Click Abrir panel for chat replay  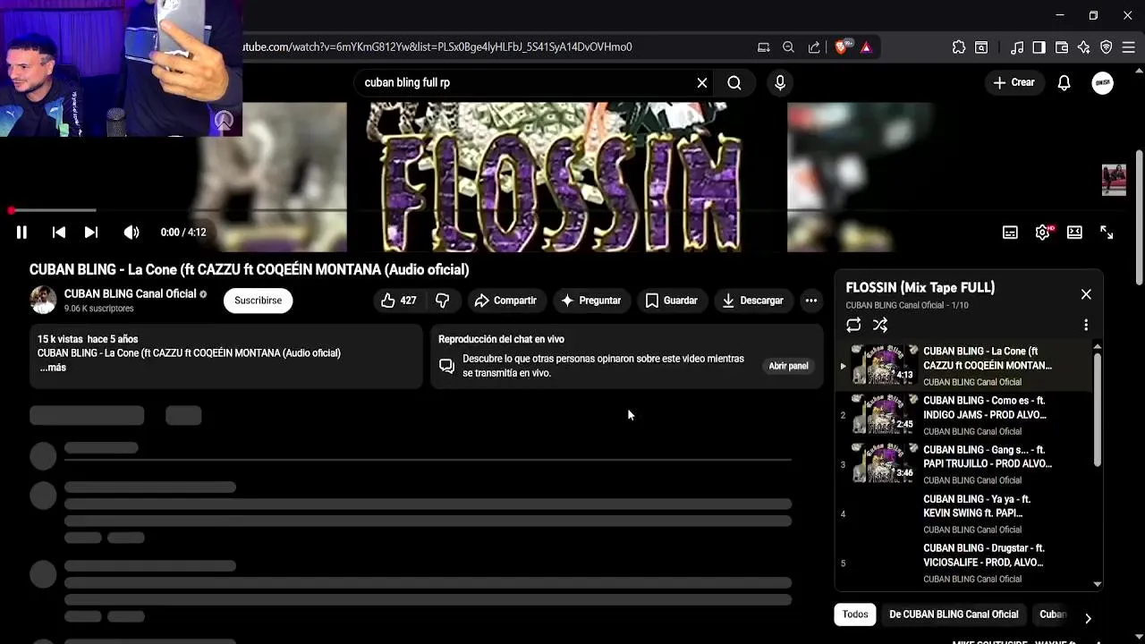(x=788, y=366)
